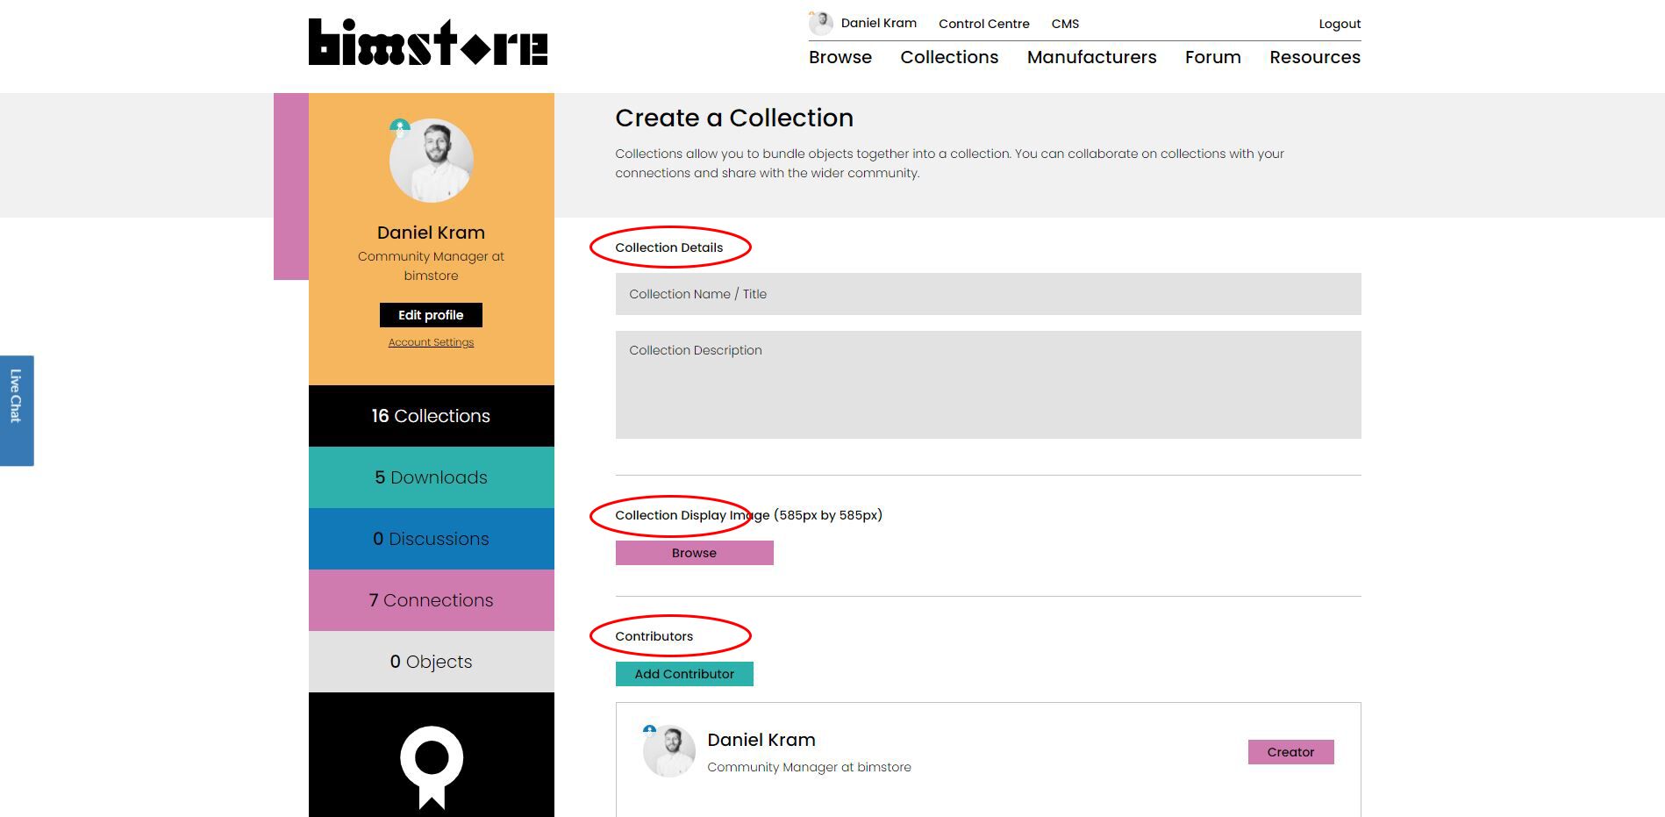Click the Create a Collection heading

(734, 118)
